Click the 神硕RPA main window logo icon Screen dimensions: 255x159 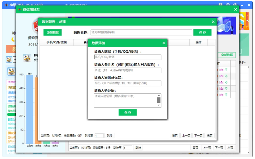click(6, 5)
